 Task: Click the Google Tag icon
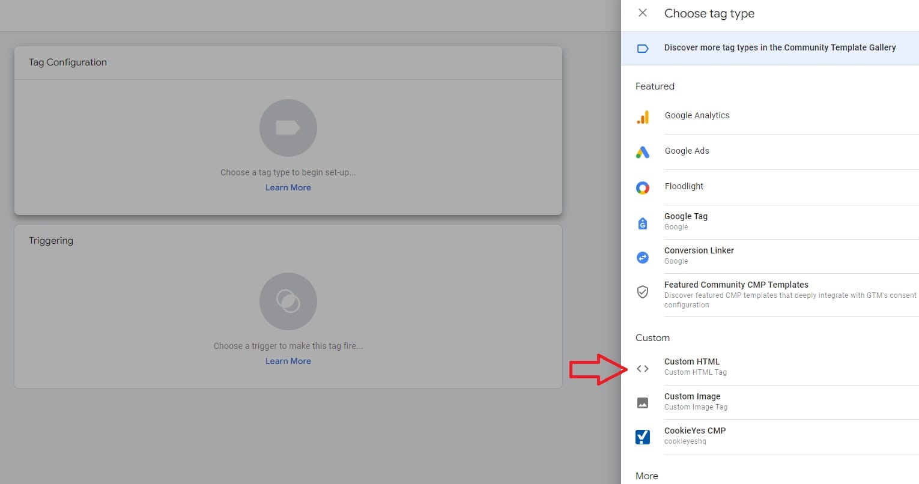pyautogui.click(x=643, y=223)
